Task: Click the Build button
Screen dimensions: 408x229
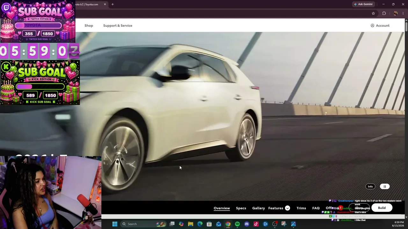Action: pyautogui.click(x=382, y=208)
